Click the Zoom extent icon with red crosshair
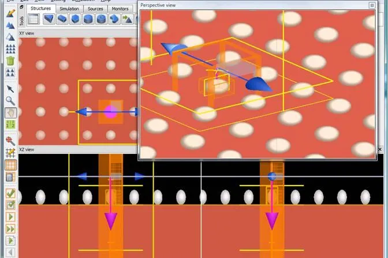 (x=10, y=141)
